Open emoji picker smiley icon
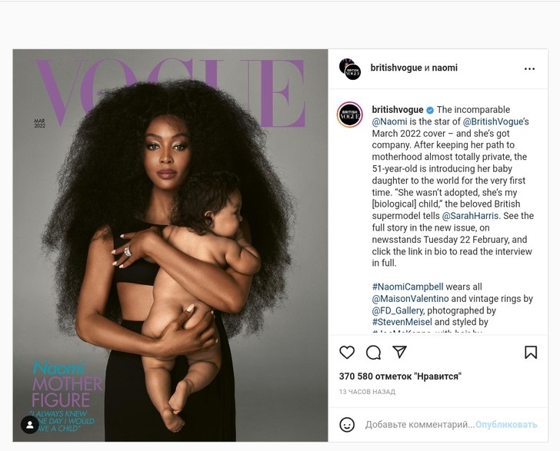This screenshot has width=560, height=451. [x=347, y=425]
